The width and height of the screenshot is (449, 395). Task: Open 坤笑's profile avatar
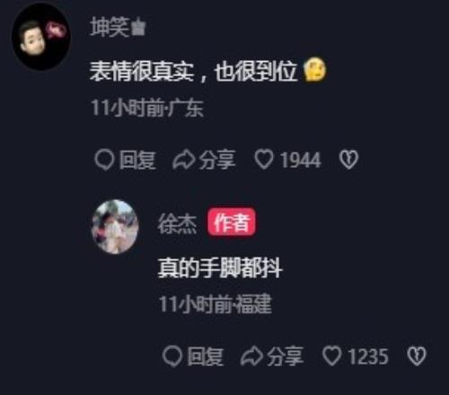(x=40, y=39)
